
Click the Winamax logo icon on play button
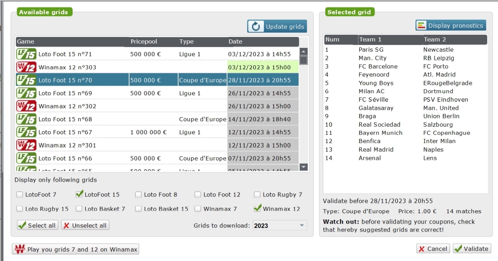click(x=20, y=249)
